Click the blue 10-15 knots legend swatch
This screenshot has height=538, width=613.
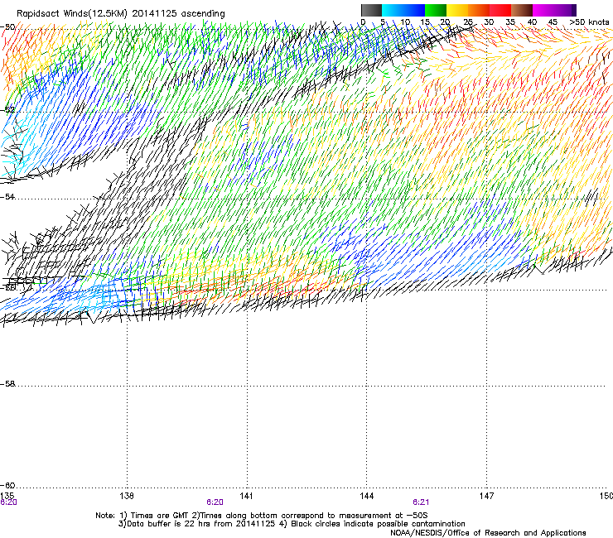[x=414, y=10]
